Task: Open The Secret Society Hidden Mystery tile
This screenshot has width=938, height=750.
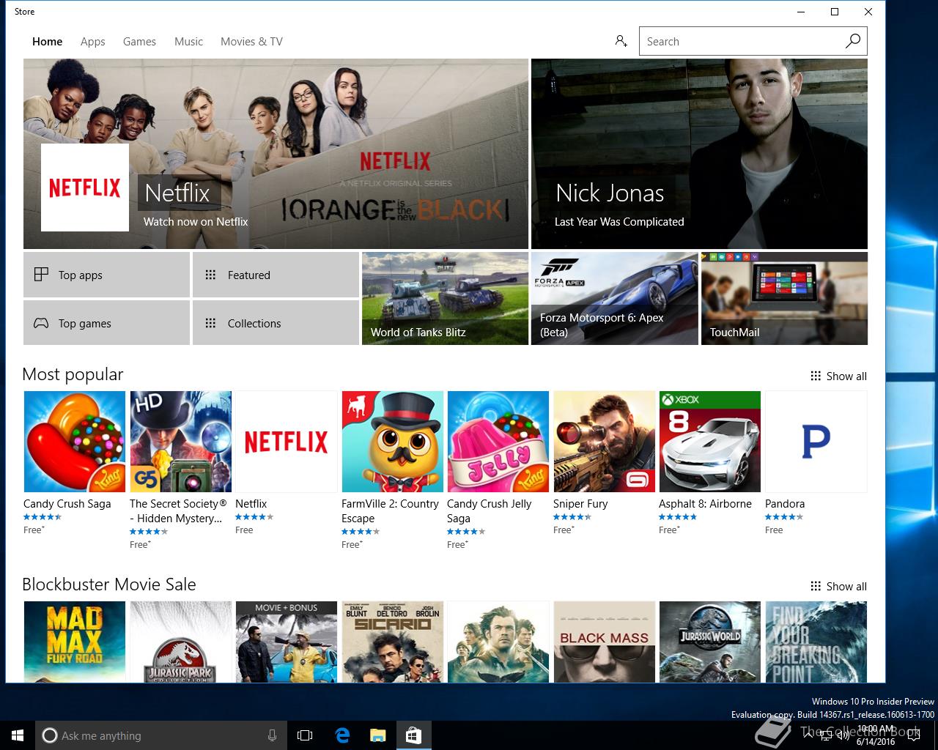Action: [x=181, y=442]
